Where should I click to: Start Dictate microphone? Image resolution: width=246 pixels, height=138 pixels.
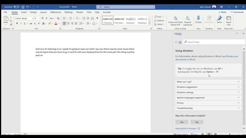(198, 20)
